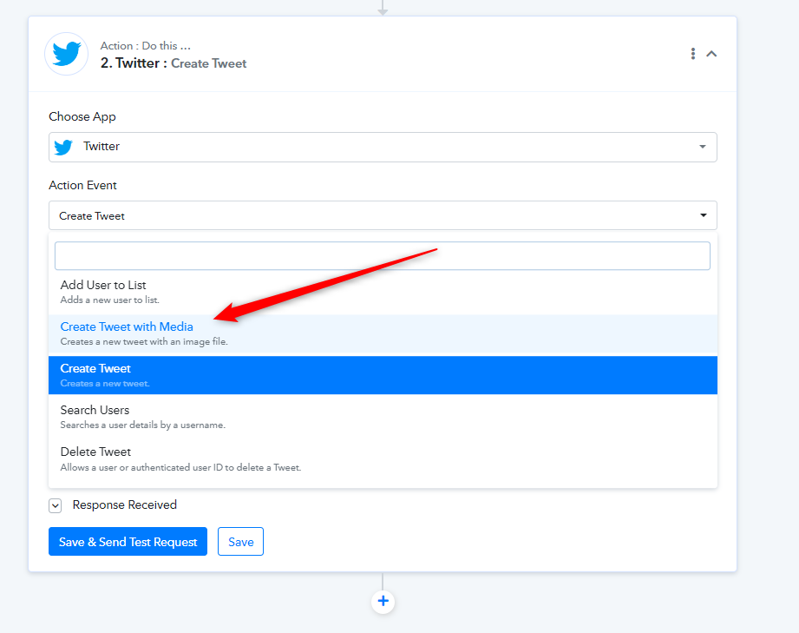This screenshot has height=633, width=799.
Task: Select the Search Users option
Action: click(383, 417)
